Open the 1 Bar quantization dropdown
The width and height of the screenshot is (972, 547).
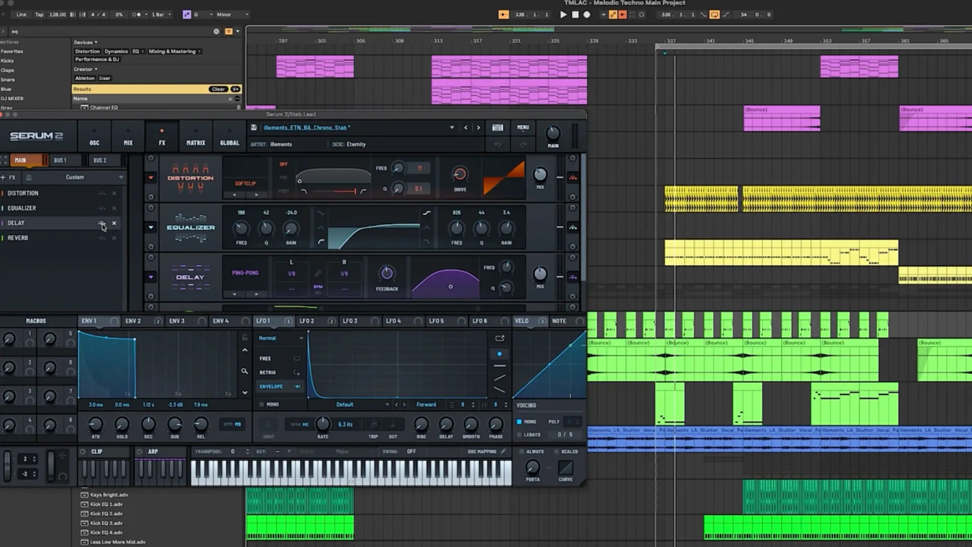161,15
